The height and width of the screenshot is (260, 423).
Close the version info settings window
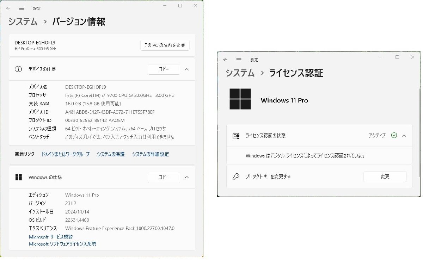click(195, 6)
